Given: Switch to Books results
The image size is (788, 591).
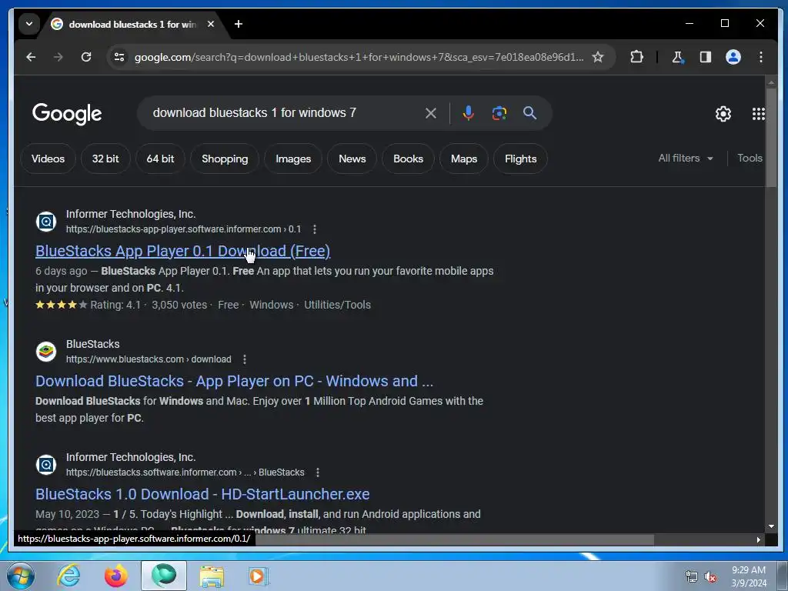Looking at the screenshot, I should coord(408,159).
